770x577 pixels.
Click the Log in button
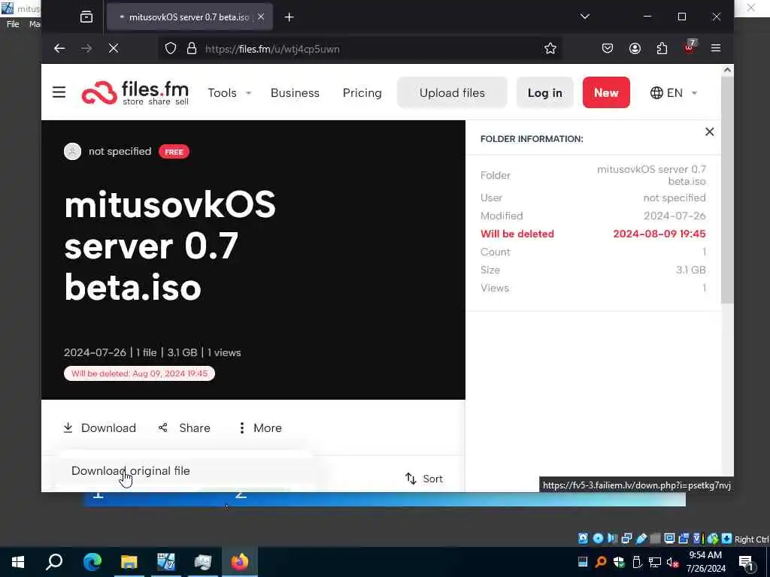tap(544, 92)
